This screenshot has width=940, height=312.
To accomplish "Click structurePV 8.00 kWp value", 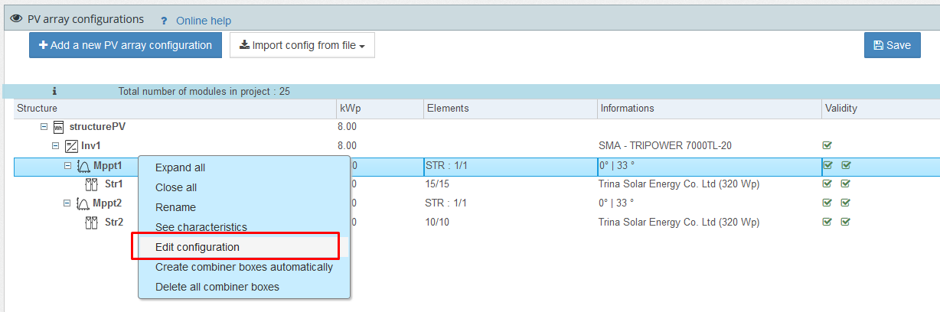I will click(x=347, y=126).
